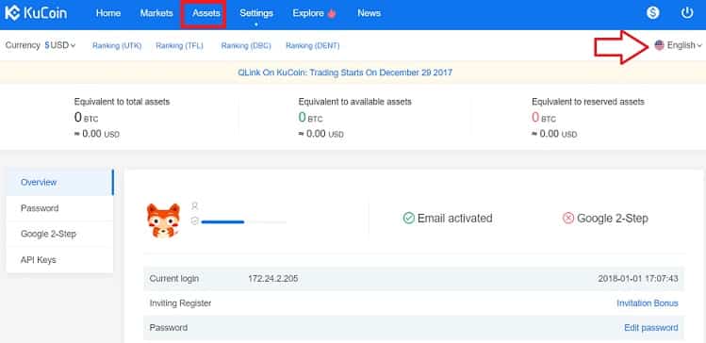The image size is (706, 343).
Task: Go to the Assets page
Action: pyautogui.click(x=206, y=13)
